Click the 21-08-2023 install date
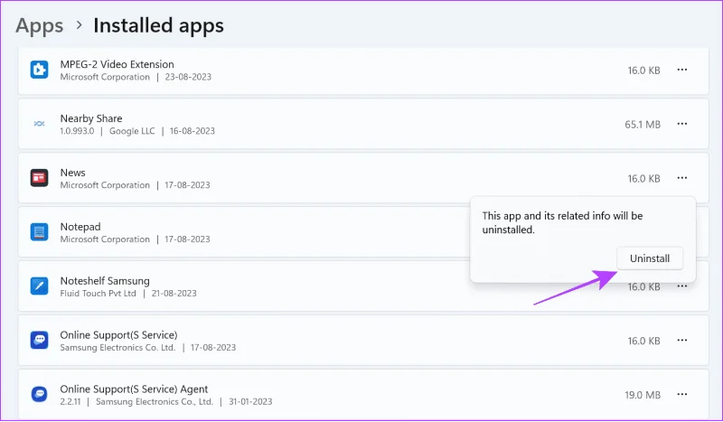Screen dimensions: 723x422 tap(174, 294)
